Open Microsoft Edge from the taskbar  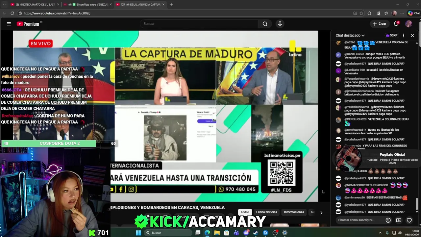coord(207,233)
